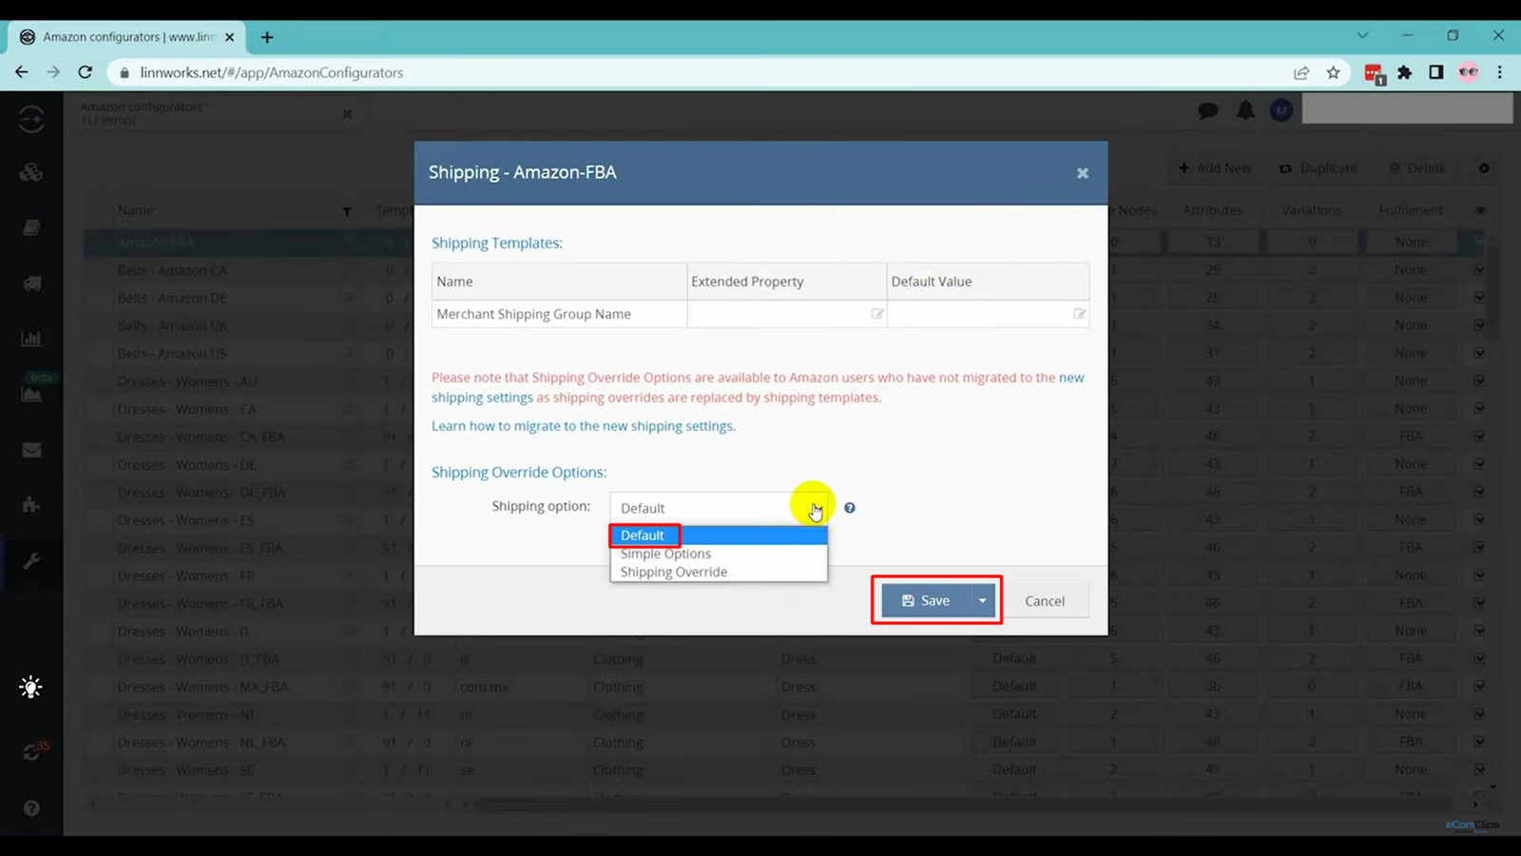The height and width of the screenshot is (856, 1521).
Task: Open 'Learn how to migrate' shipping settings link
Action: pyautogui.click(x=584, y=426)
